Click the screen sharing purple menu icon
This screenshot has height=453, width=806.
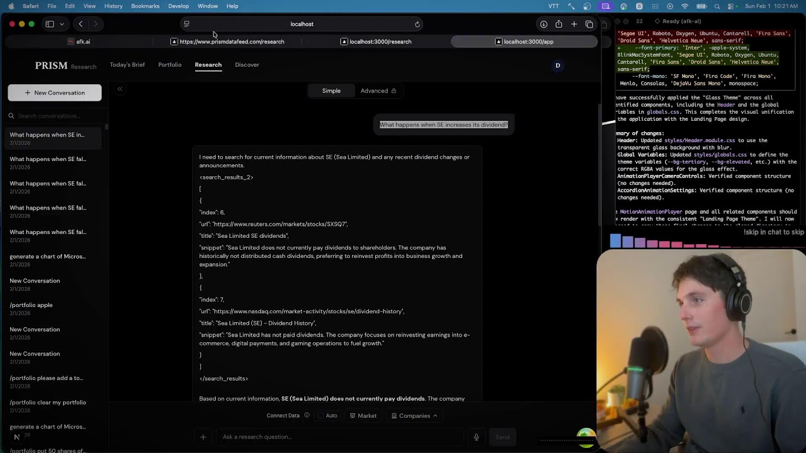click(x=606, y=6)
